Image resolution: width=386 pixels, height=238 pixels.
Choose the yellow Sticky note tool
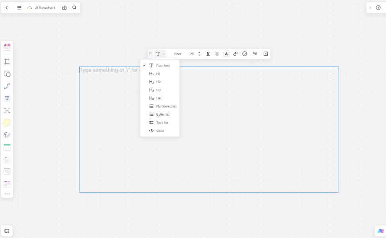[x=7, y=123]
